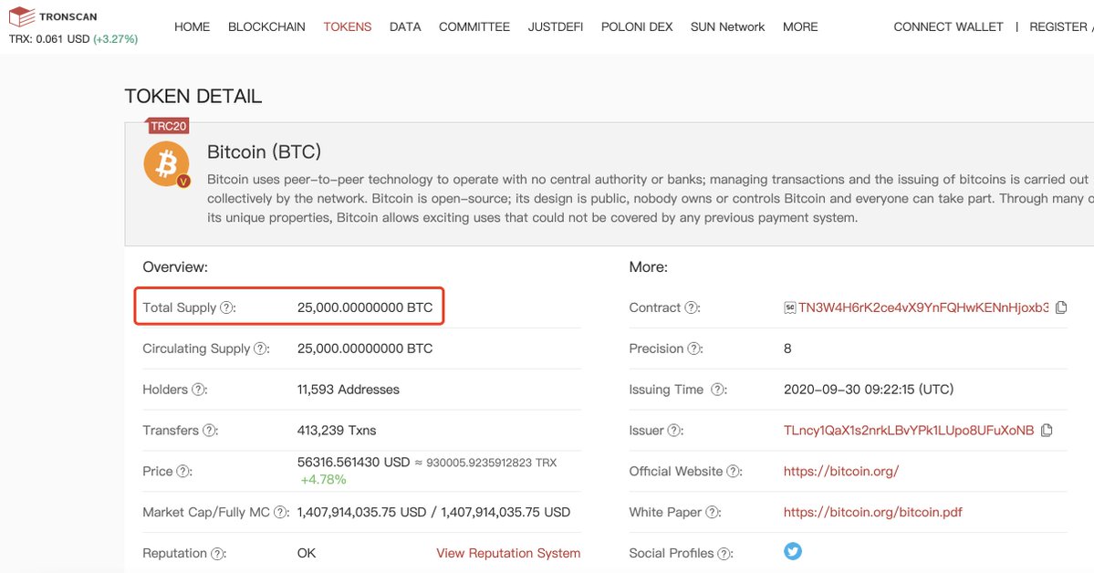Click the Issuer help icon
The width and height of the screenshot is (1094, 573).
pos(674,430)
